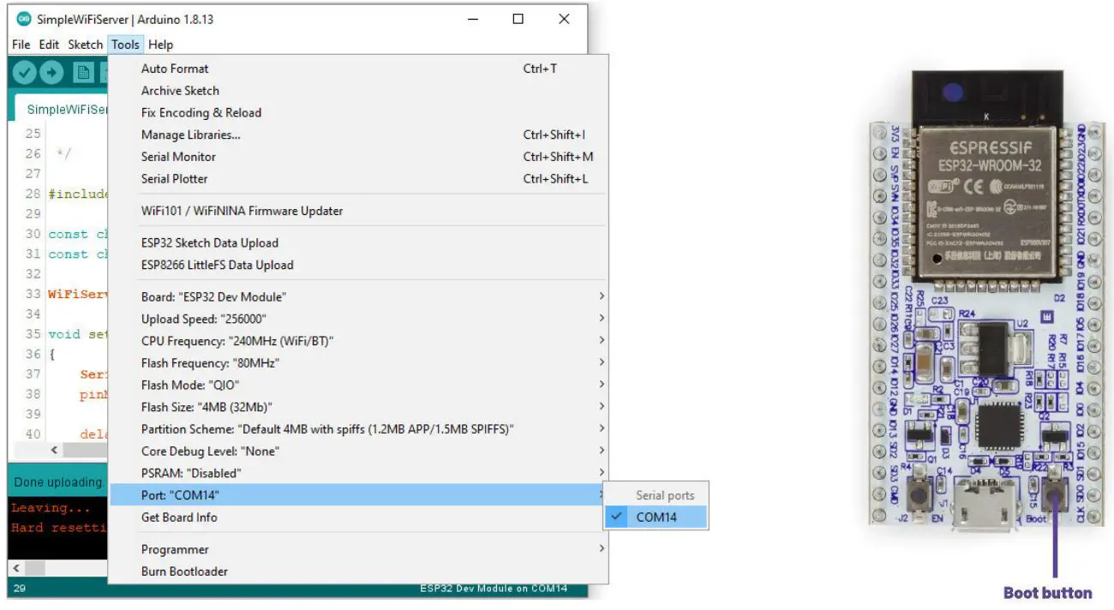The width and height of the screenshot is (1114, 610).
Task: Switch to the SimpleWiFiServer sketch tab
Action: [x=64, y=110]
